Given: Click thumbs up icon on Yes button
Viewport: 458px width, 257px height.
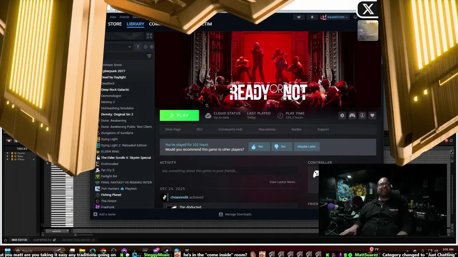Looking at the screenshot, I should [254, 146].
